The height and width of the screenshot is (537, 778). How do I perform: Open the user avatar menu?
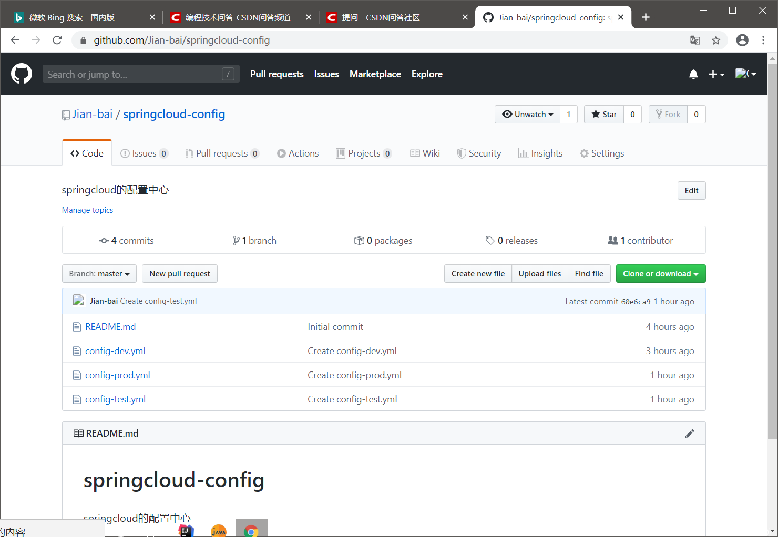click(x=745, y=74)
